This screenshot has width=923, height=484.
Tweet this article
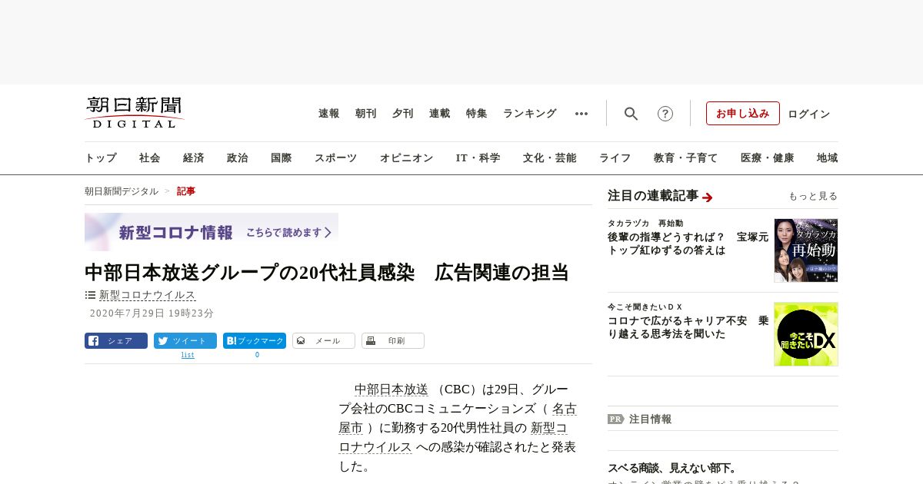[x=185, y=341]
